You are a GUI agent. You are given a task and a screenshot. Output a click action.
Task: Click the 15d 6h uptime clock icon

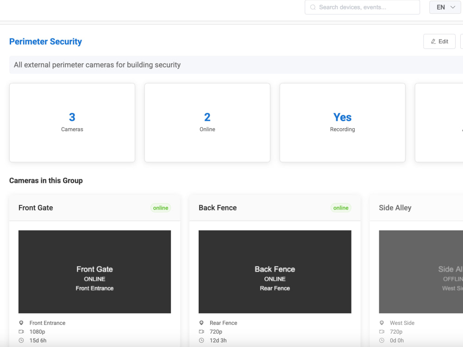click(21, 340)
